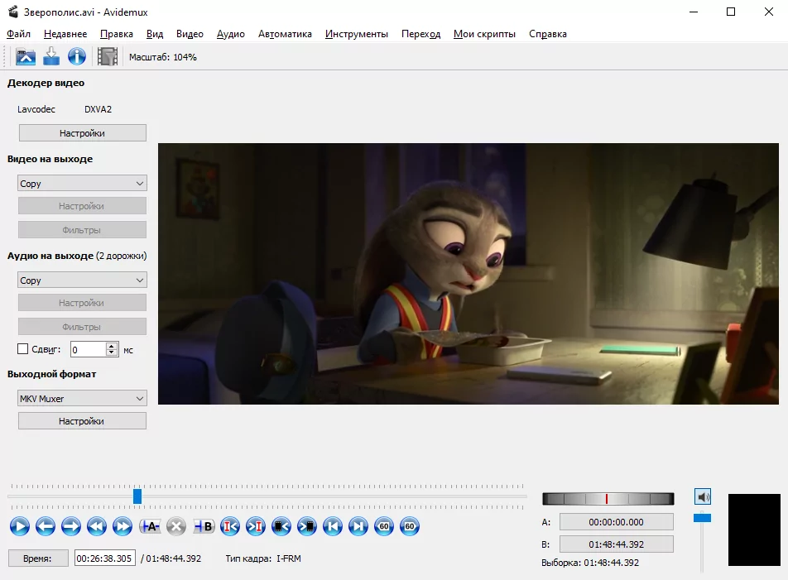Go forward 60 seconds button

pos(410,526)
